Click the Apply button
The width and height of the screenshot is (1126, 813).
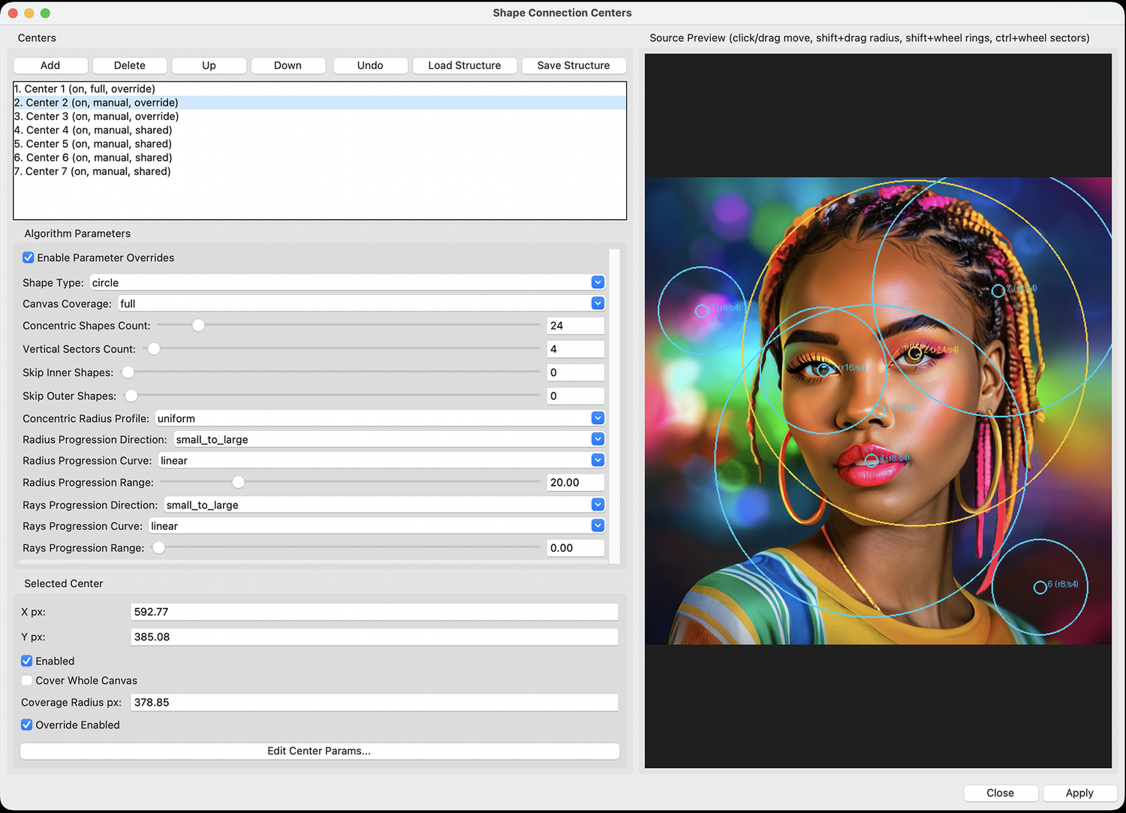coord(1079,793)
